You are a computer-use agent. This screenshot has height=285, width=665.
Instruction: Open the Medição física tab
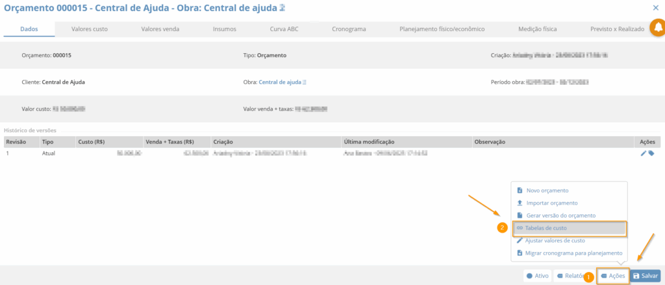tap(537, 29)
